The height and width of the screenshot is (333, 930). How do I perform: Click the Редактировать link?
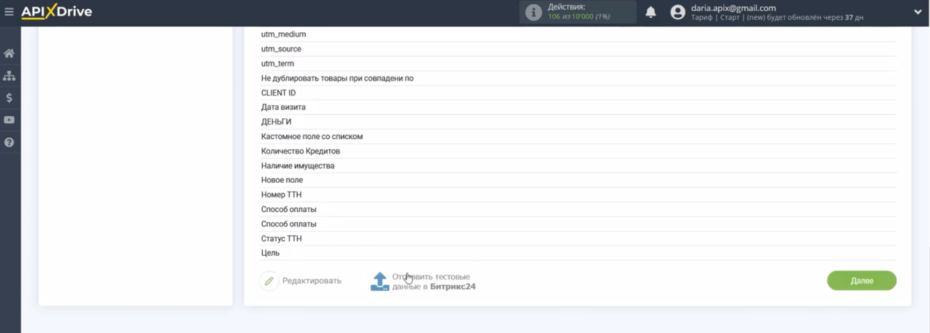(312, 280)
